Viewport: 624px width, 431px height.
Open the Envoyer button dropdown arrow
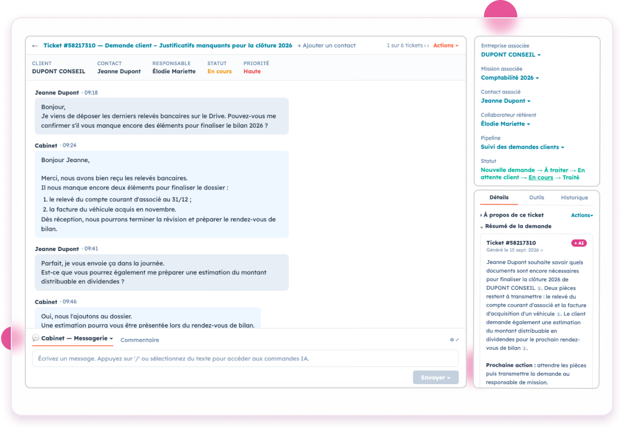pyautogui.click(x=448, y=378)
